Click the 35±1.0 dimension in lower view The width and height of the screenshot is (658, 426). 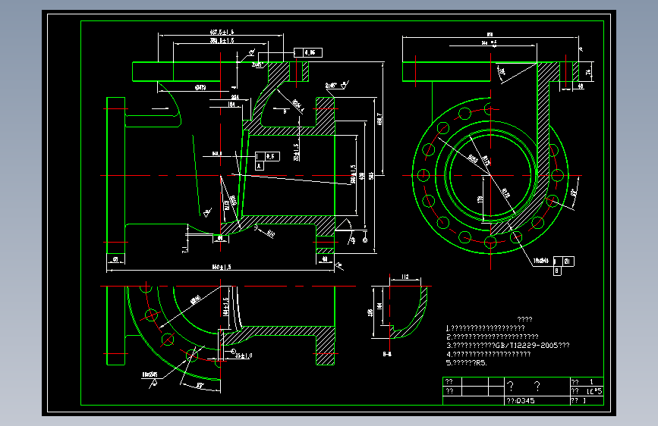click(x=244, y=356)
